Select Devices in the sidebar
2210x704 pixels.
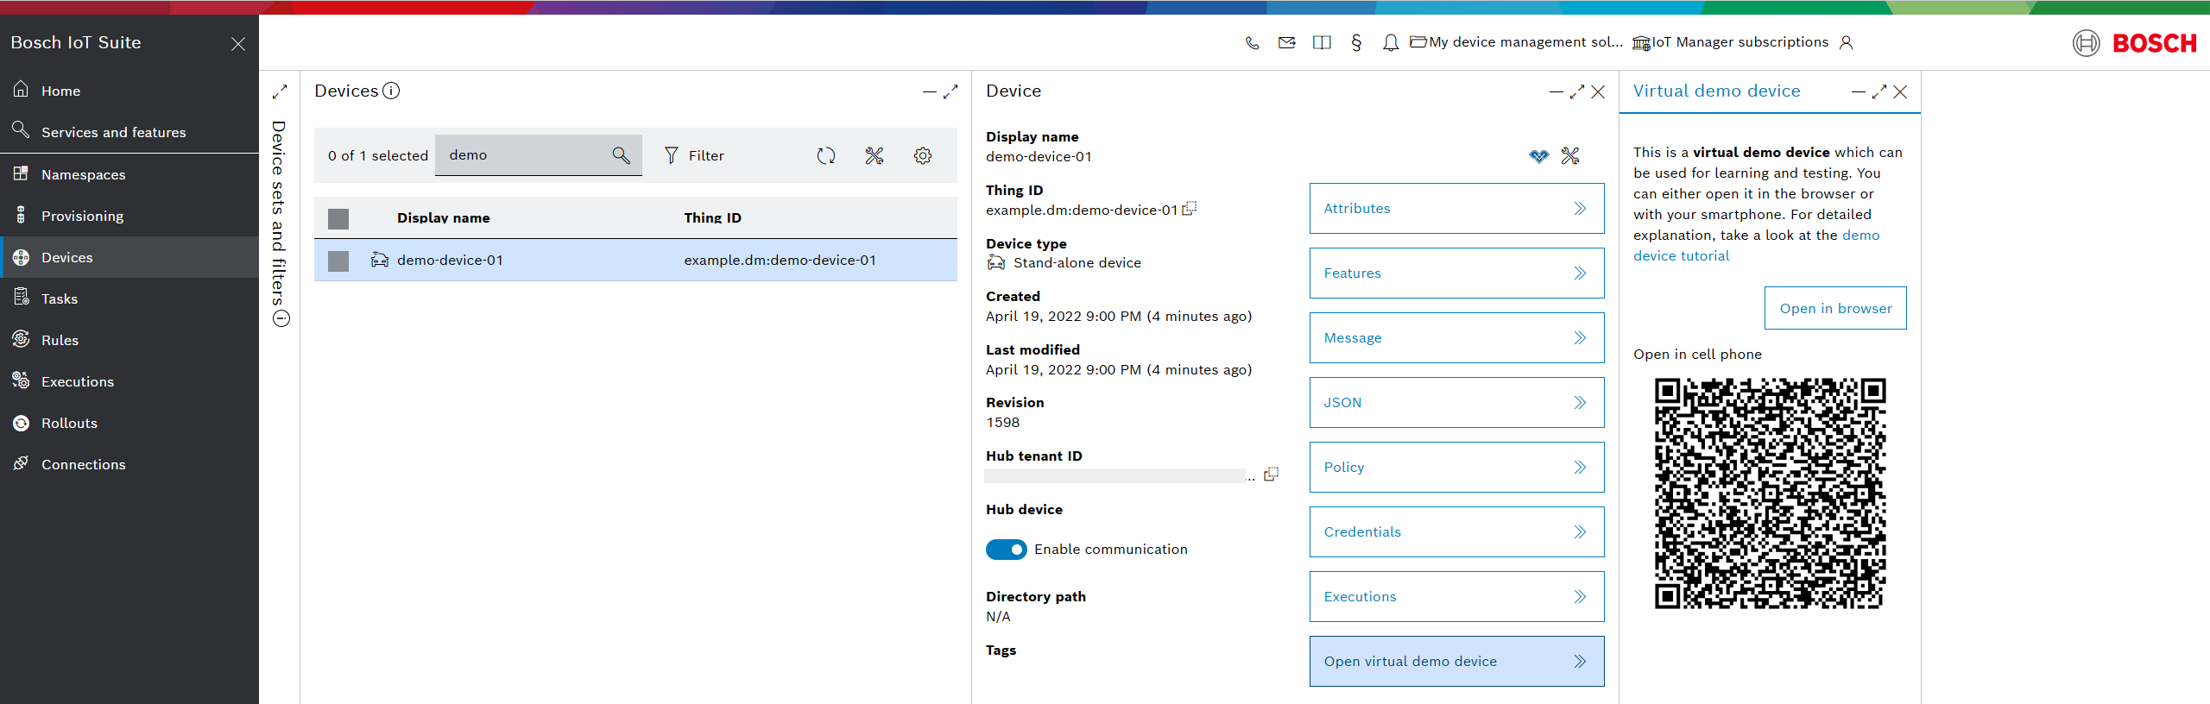pos(129,257)
